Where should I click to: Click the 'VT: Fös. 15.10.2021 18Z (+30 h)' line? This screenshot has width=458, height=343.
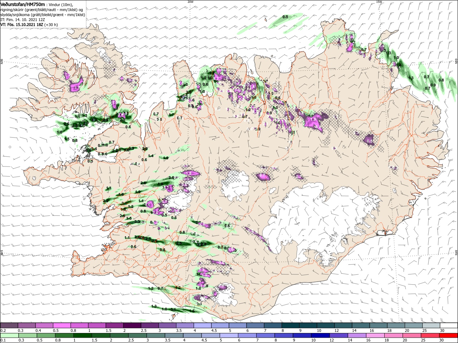(29, 25)
